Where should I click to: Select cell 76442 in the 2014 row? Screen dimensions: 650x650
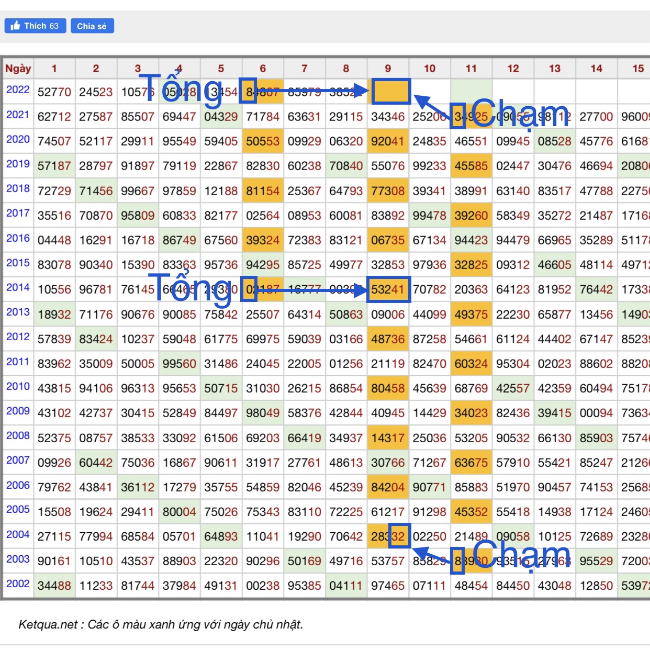point(596,289)
